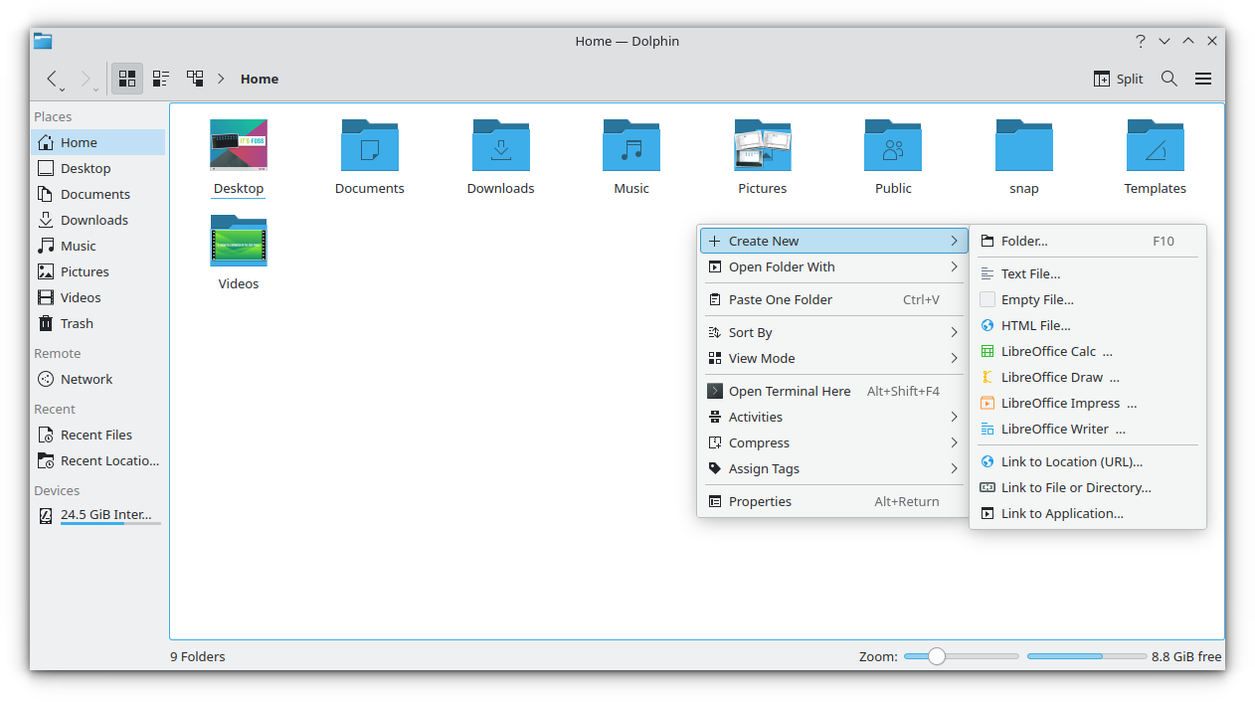Switch to Icons view mode
1255x702 pixels.
tap(127, 79)
